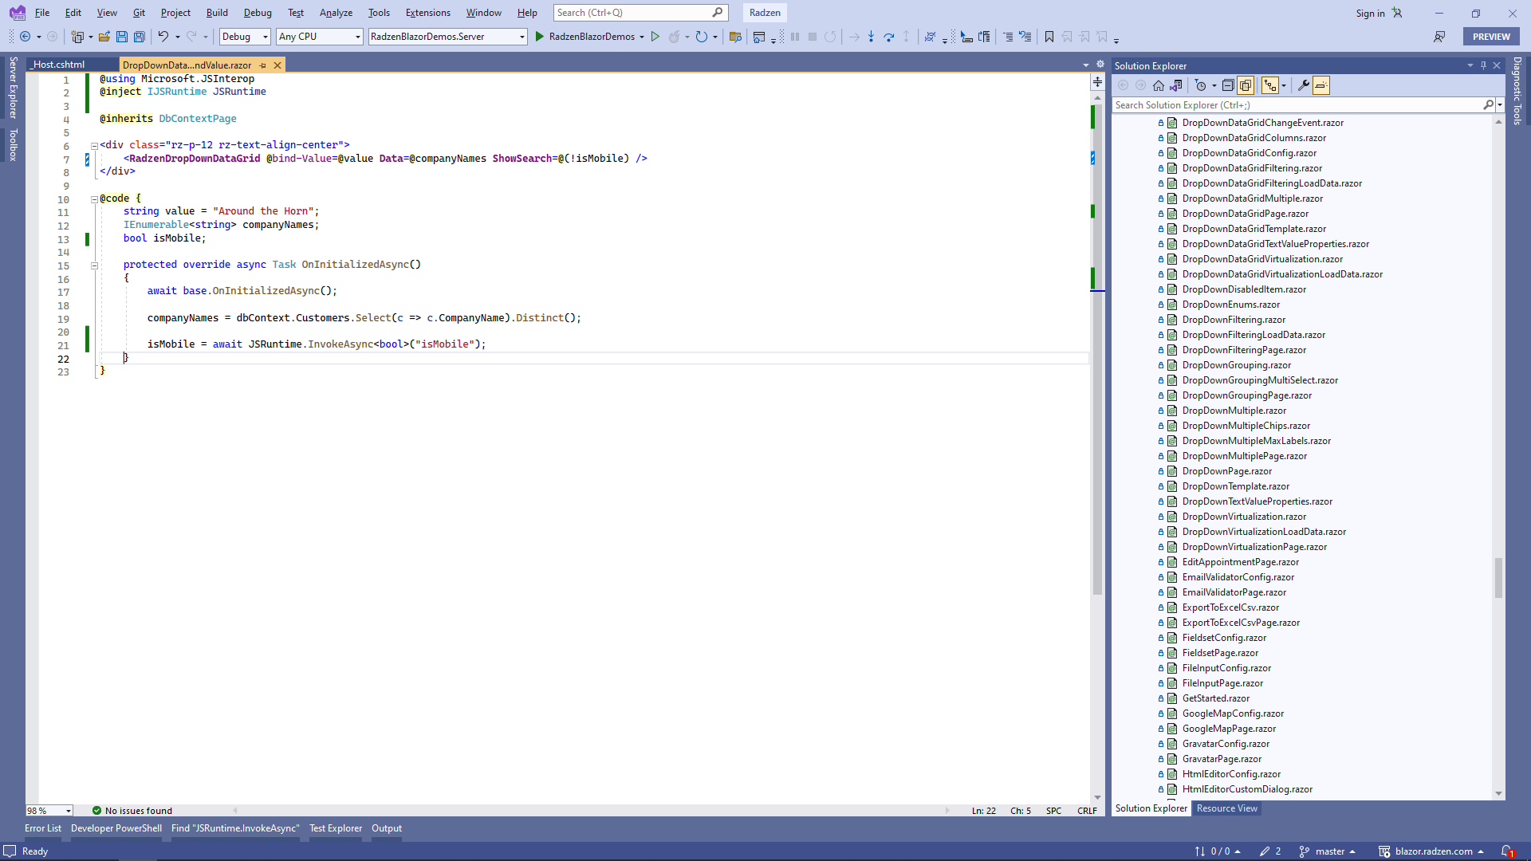Open the Extensions menu

pyautogui.click(x=427, y=13)
